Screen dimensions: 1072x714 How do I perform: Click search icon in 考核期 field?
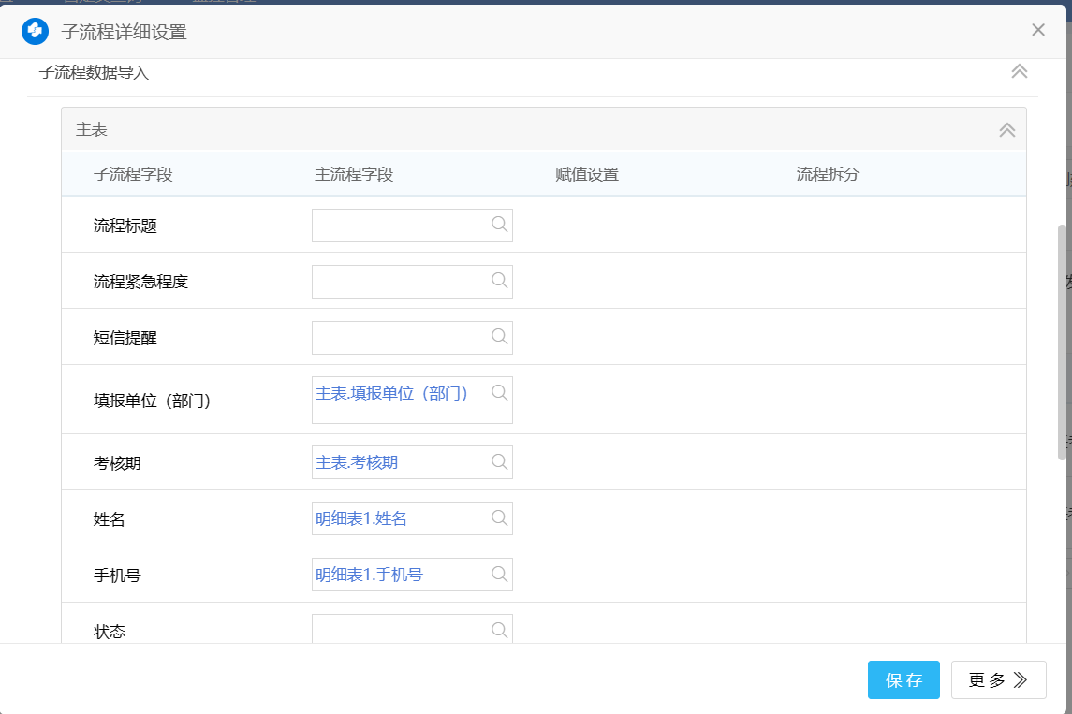click(x=500, y=461)
